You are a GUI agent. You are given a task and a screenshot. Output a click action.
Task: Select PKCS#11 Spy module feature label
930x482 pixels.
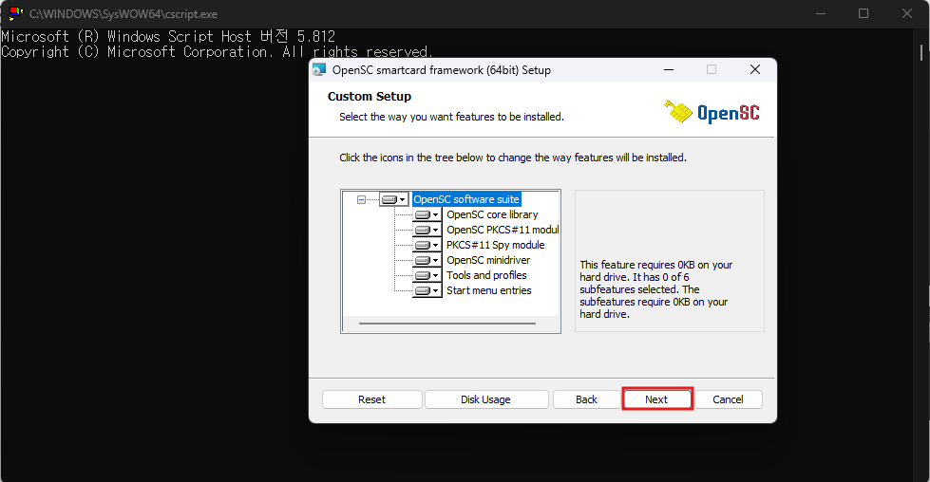(x=495, y=245)
